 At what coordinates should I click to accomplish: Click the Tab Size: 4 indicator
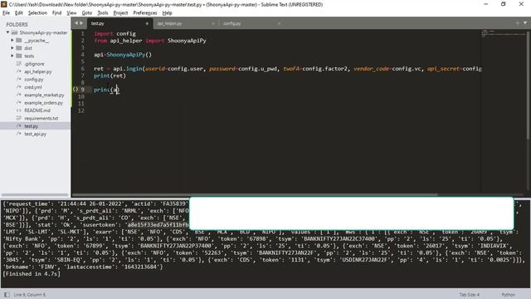[470, 295]
